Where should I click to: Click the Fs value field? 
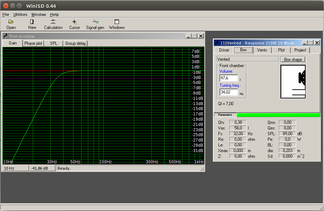point(238,134)
